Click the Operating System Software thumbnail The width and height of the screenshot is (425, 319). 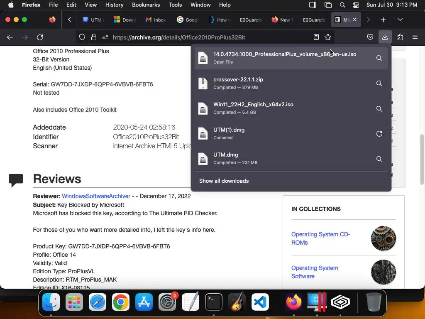click(x=383, y=272)
